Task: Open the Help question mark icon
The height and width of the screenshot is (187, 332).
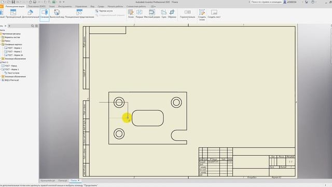Action: (313, 2)
